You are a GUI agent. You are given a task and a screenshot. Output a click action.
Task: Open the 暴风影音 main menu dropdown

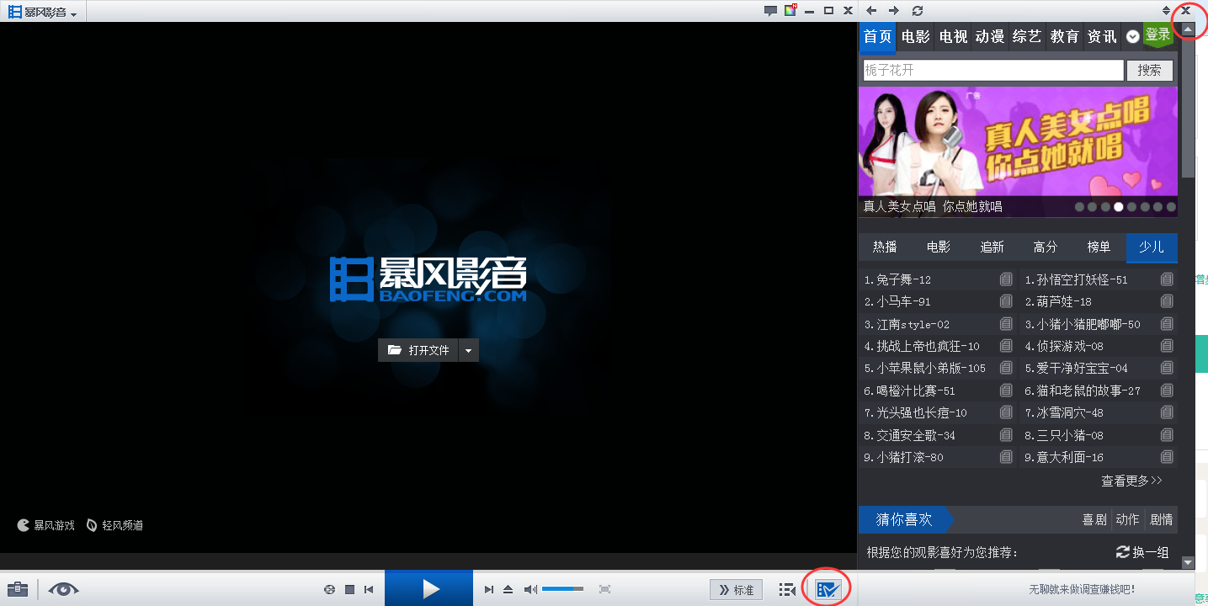[43, 13]
